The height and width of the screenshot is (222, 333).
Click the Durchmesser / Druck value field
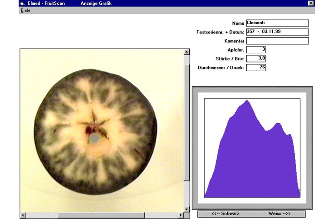coord(256,67)
